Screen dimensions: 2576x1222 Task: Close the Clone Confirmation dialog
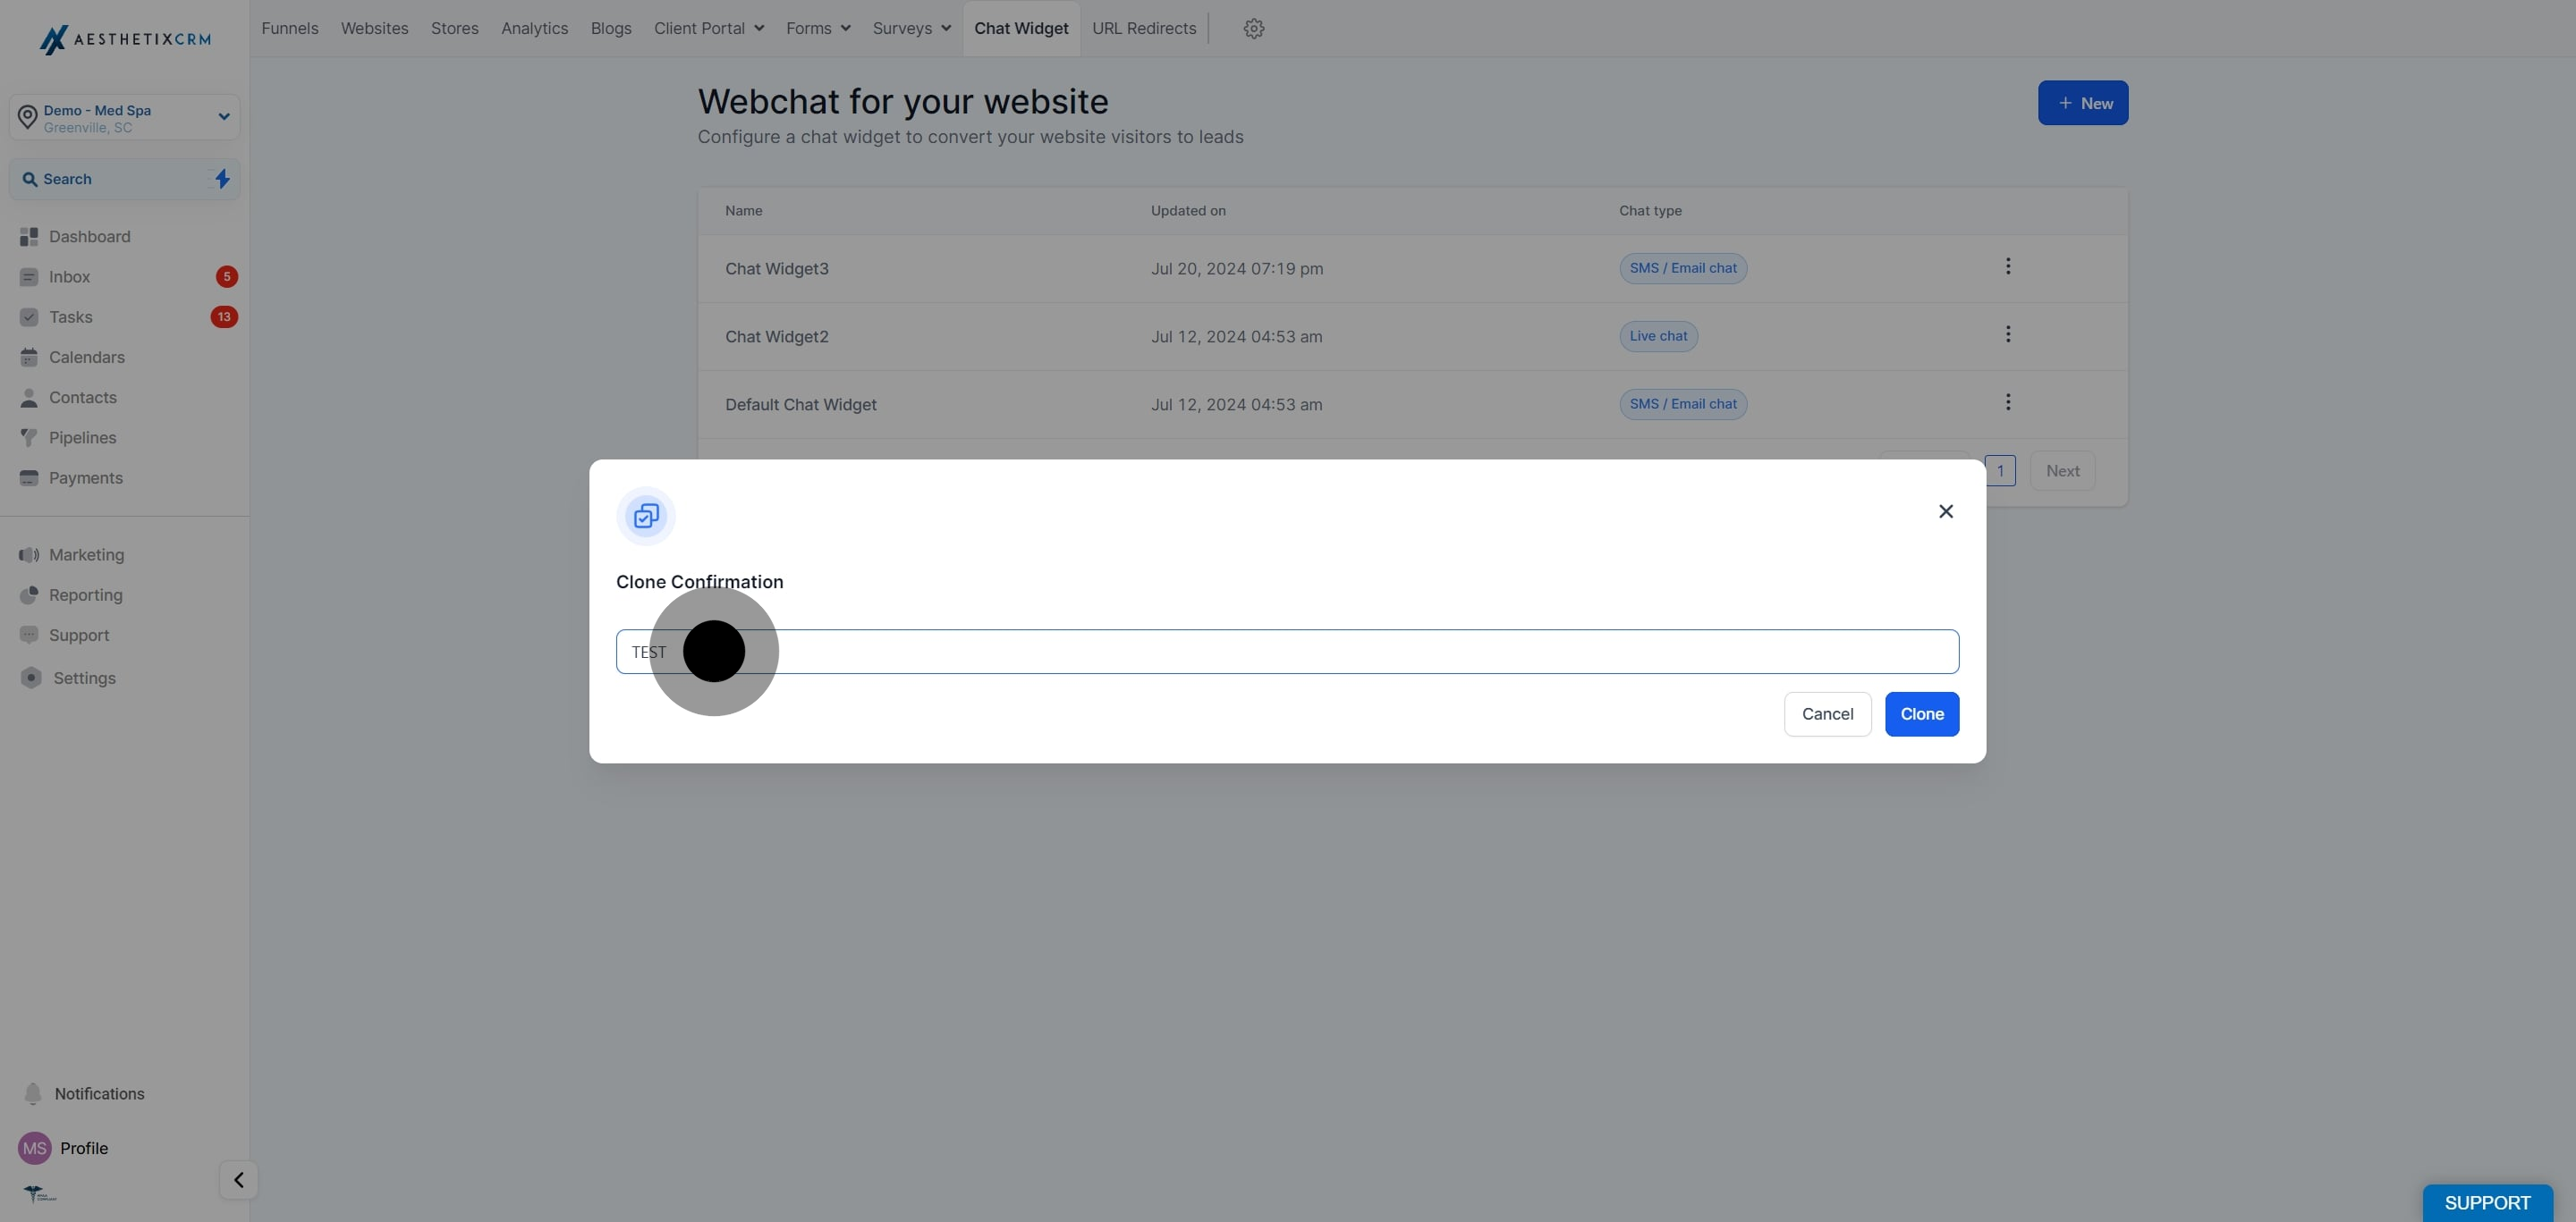[x=1946, y=511]
